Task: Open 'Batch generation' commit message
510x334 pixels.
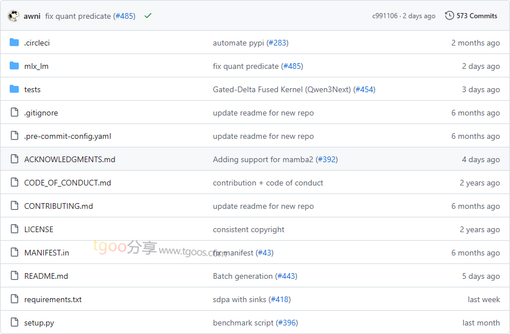Action: pos(243,276)
